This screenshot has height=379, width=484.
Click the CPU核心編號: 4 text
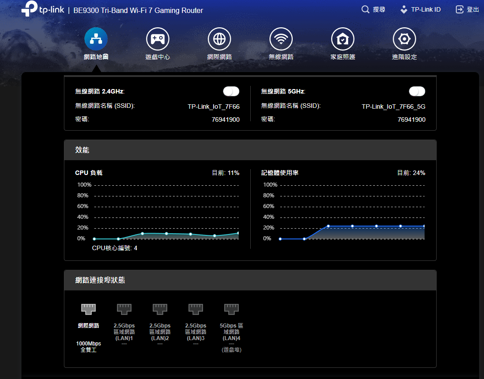pyautogui.click(x=114, y=248)
